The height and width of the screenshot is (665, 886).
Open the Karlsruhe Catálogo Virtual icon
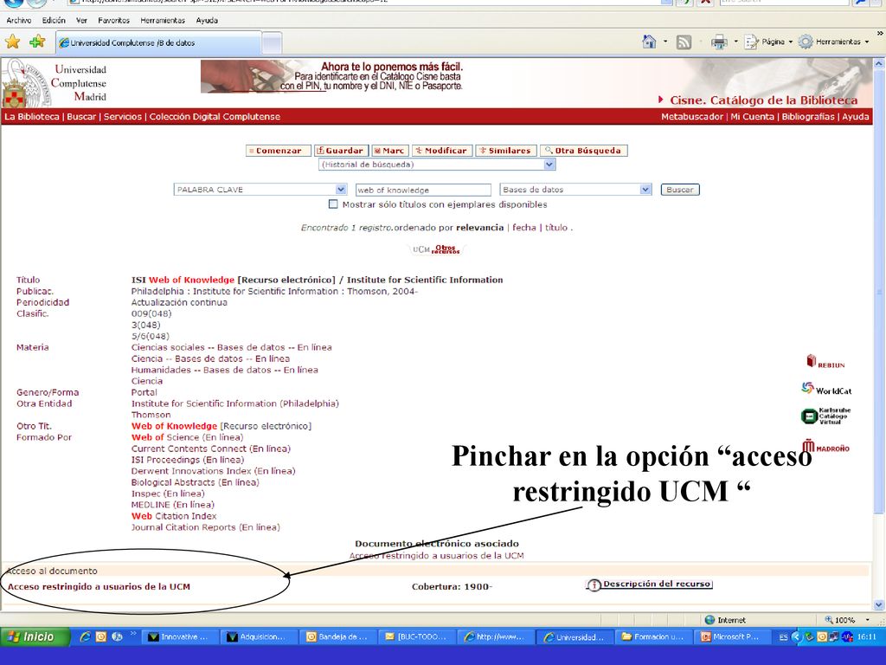825,416
